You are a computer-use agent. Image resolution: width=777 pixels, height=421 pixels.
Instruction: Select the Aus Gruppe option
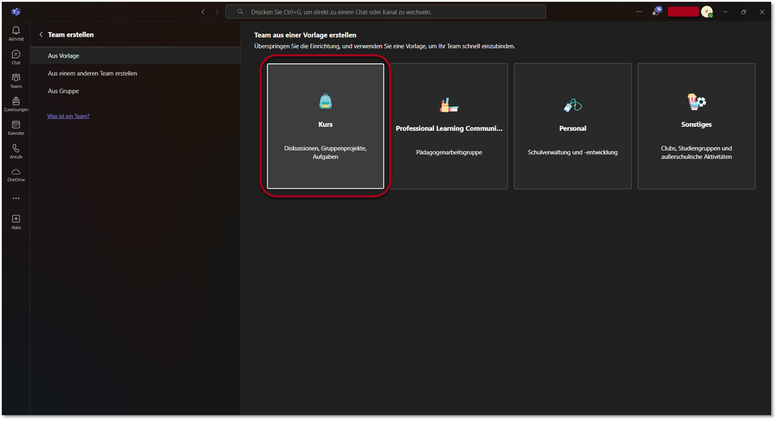pos(63,91)
